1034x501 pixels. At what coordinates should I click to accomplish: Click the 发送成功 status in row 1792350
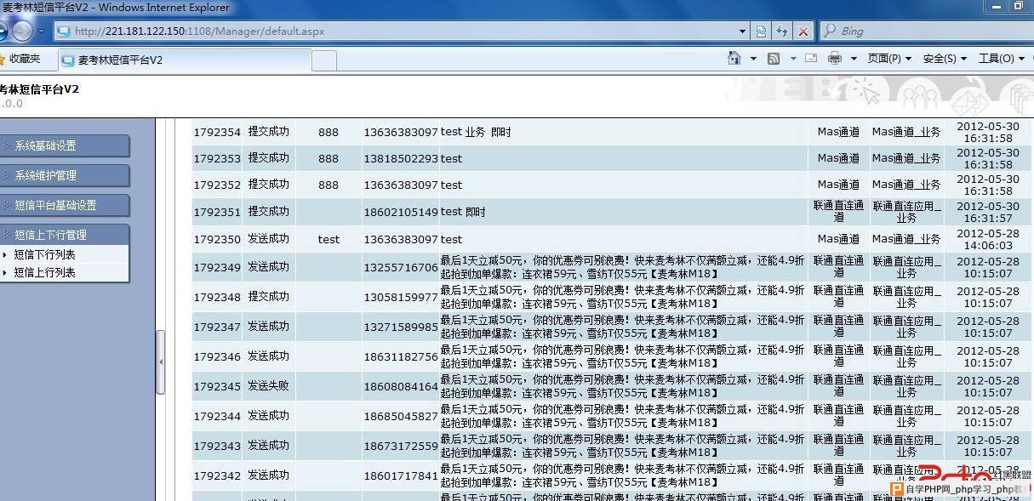268,239
